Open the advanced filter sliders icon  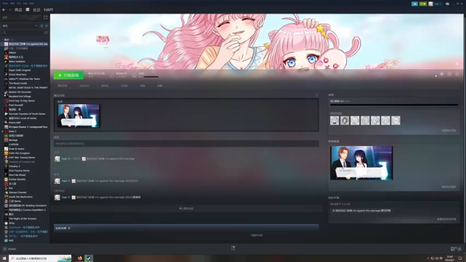pos(46,33)
